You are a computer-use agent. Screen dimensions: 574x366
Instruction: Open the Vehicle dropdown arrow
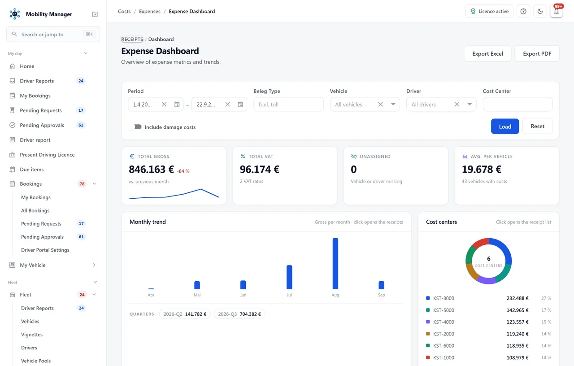tap(393, 105)
